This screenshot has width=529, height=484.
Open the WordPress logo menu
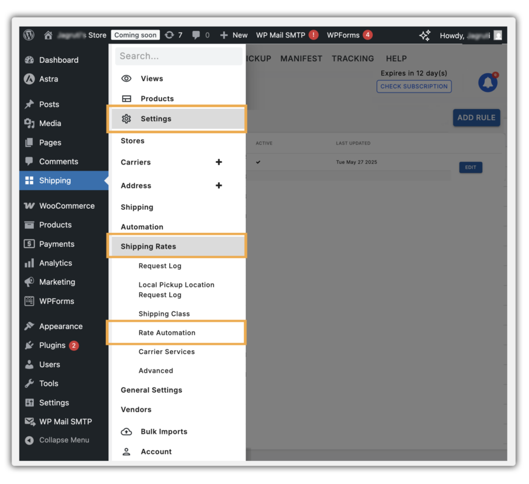(29, 35)
